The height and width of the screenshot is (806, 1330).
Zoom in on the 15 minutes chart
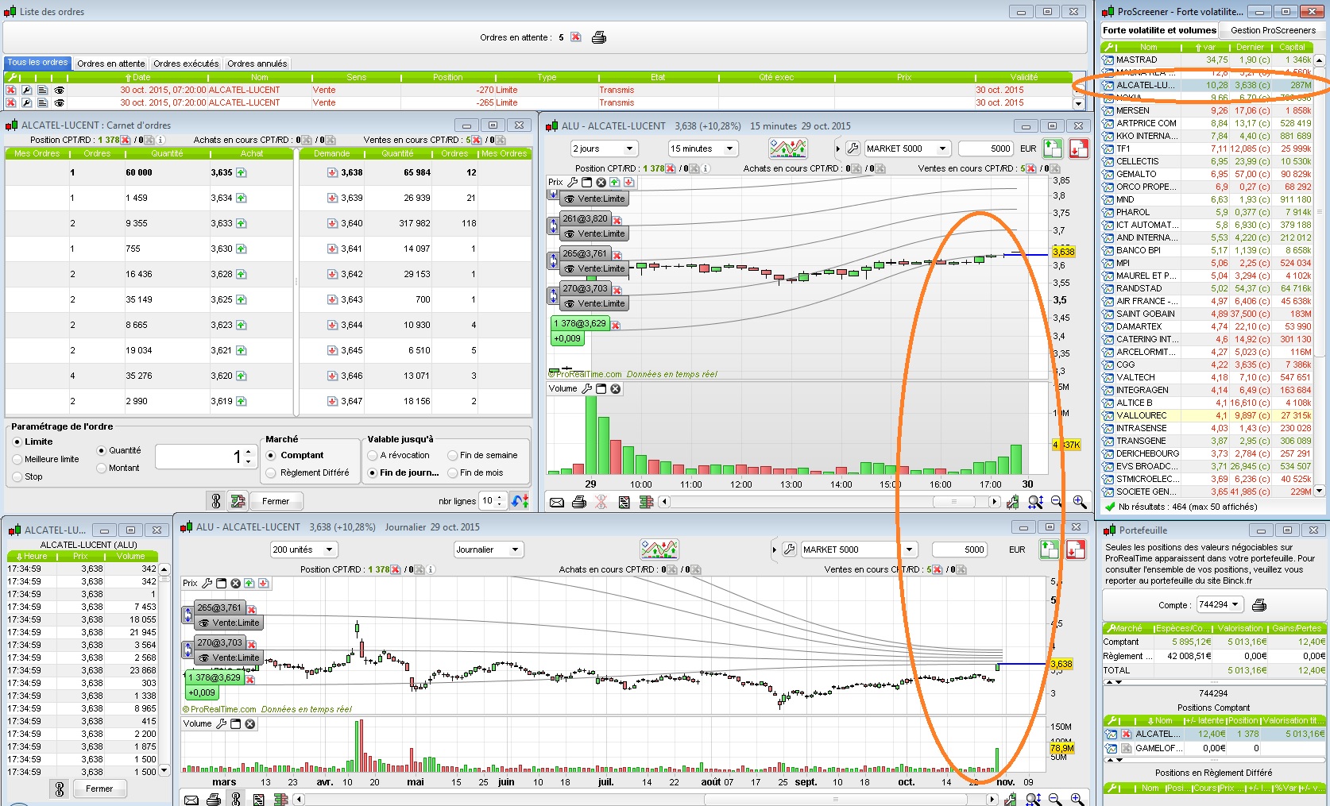1080,502
